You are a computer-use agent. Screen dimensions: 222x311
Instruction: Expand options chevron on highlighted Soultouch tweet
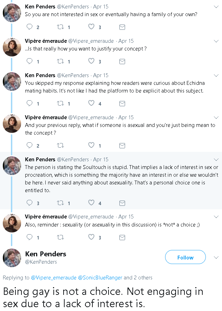pos(216,160)
